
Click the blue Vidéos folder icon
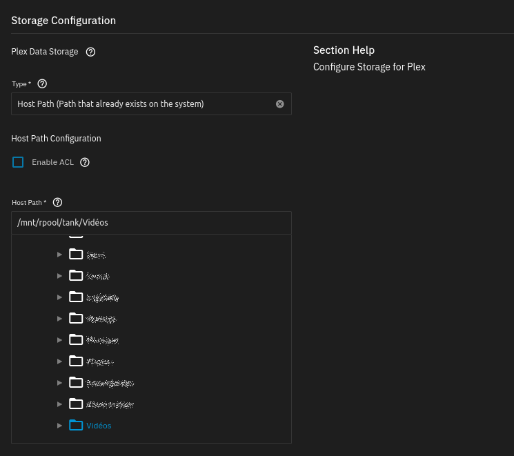[76, 426]
